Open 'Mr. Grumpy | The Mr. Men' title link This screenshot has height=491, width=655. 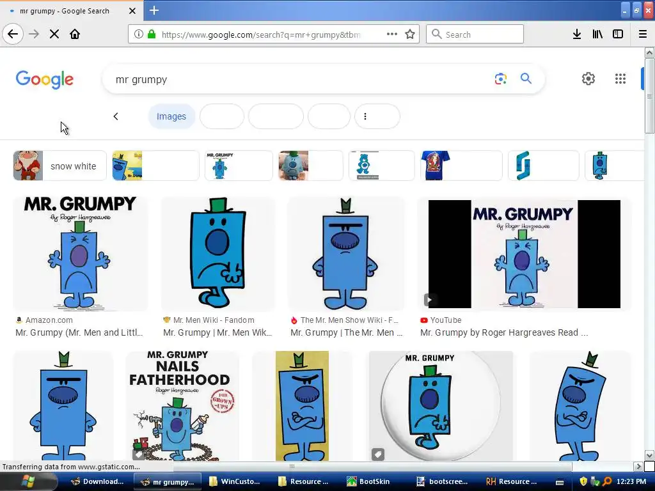coord(346,332)
